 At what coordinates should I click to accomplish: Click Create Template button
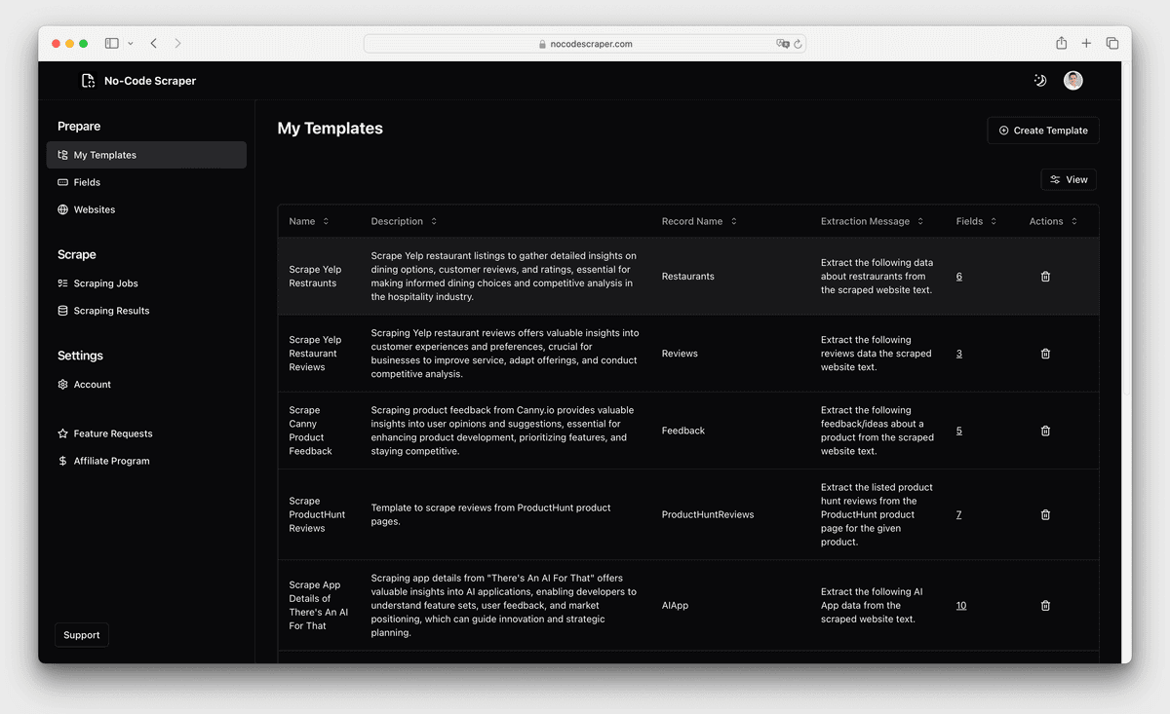point(1042,131)
